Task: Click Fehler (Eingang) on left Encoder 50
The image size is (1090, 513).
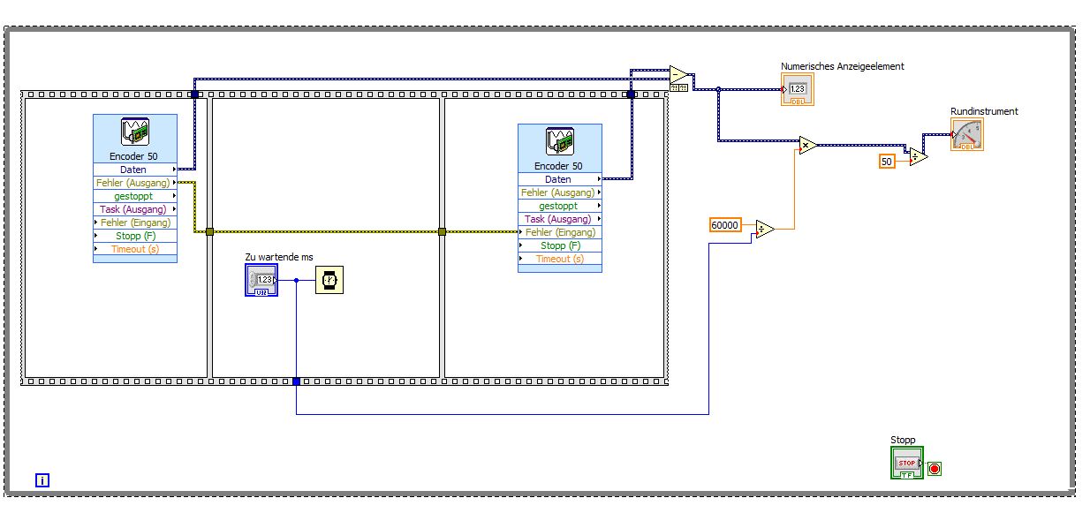Action: pyautogui.click(x=135, y=223)
